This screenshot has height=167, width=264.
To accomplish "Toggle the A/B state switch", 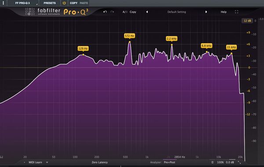I will pos(125,12).
